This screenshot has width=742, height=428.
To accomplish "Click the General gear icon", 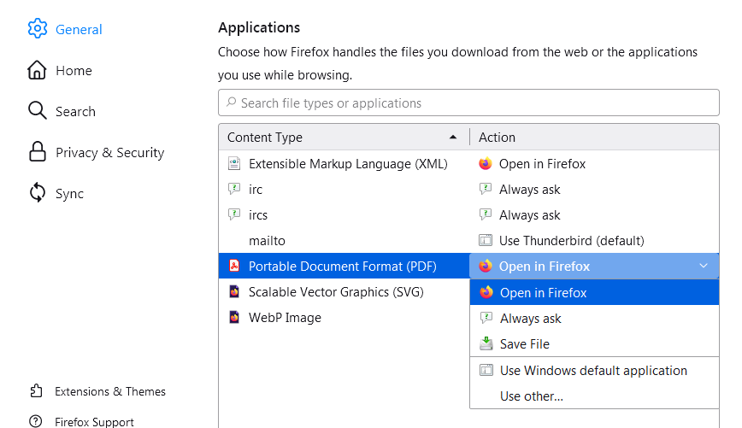I will click(x=37, y=29).
